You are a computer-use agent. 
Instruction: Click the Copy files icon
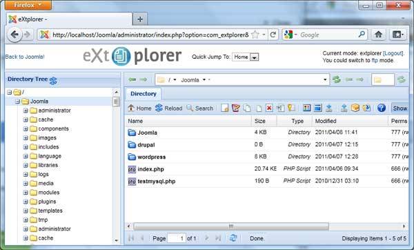pos(247,108)
